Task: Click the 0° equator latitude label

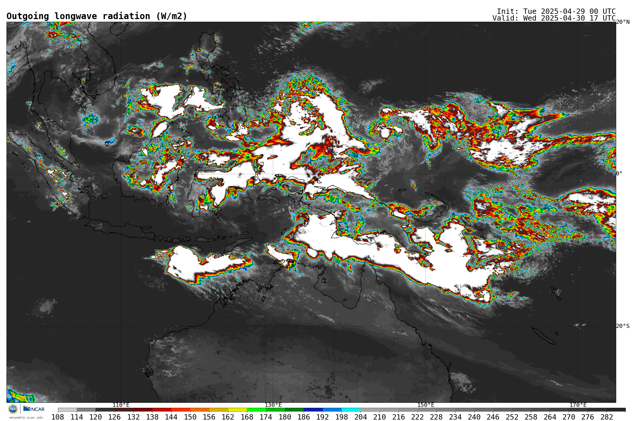Action: (x=619, y=174)
